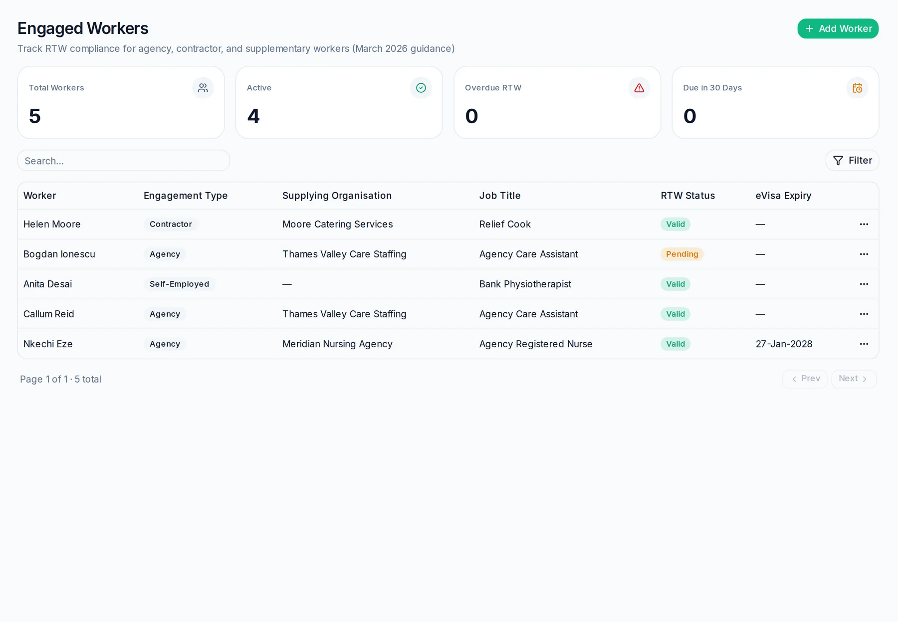The width and height of the screenshot is (898, 622).
Task: Click the Overdue RTW warning triangle icon
Action: click(639, 88)
